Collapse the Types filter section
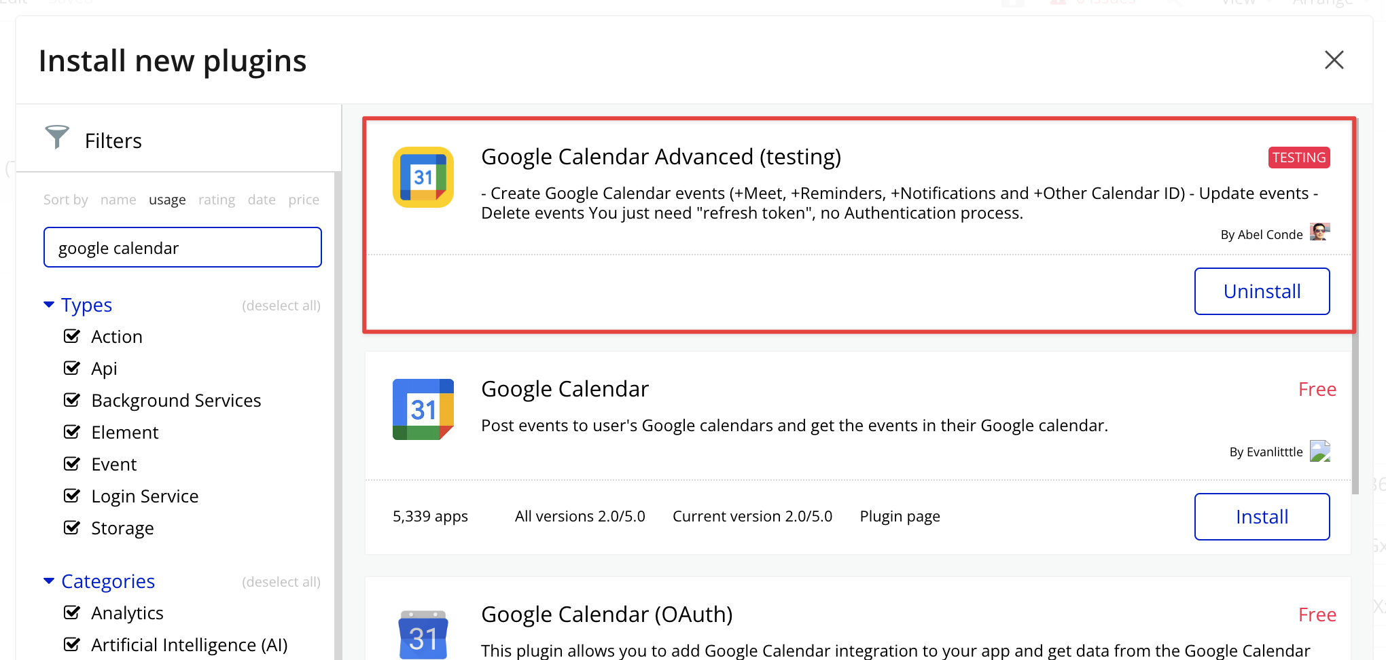The image size is (1386, 660). (49, 305)
